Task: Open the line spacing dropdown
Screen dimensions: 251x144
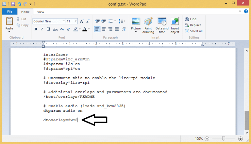Action: pyautogui.click(x=122, y=21)
